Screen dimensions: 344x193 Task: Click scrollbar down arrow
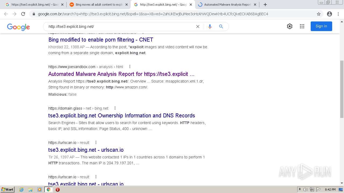(x=342, y=183)
